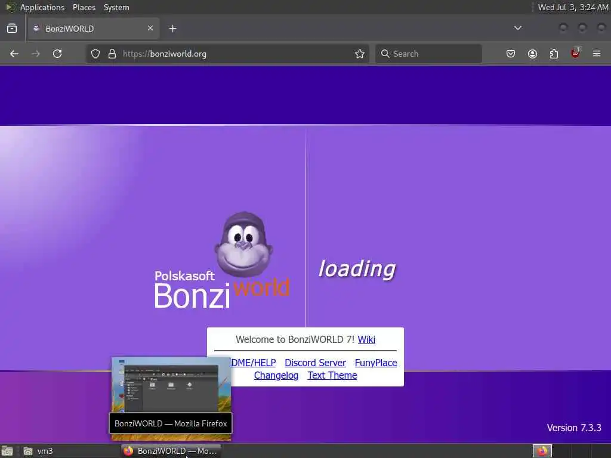Click the Firefox workspace switcher icon
Image resolution: width=611 pixels, height=458 pixels.
[542, 451]
